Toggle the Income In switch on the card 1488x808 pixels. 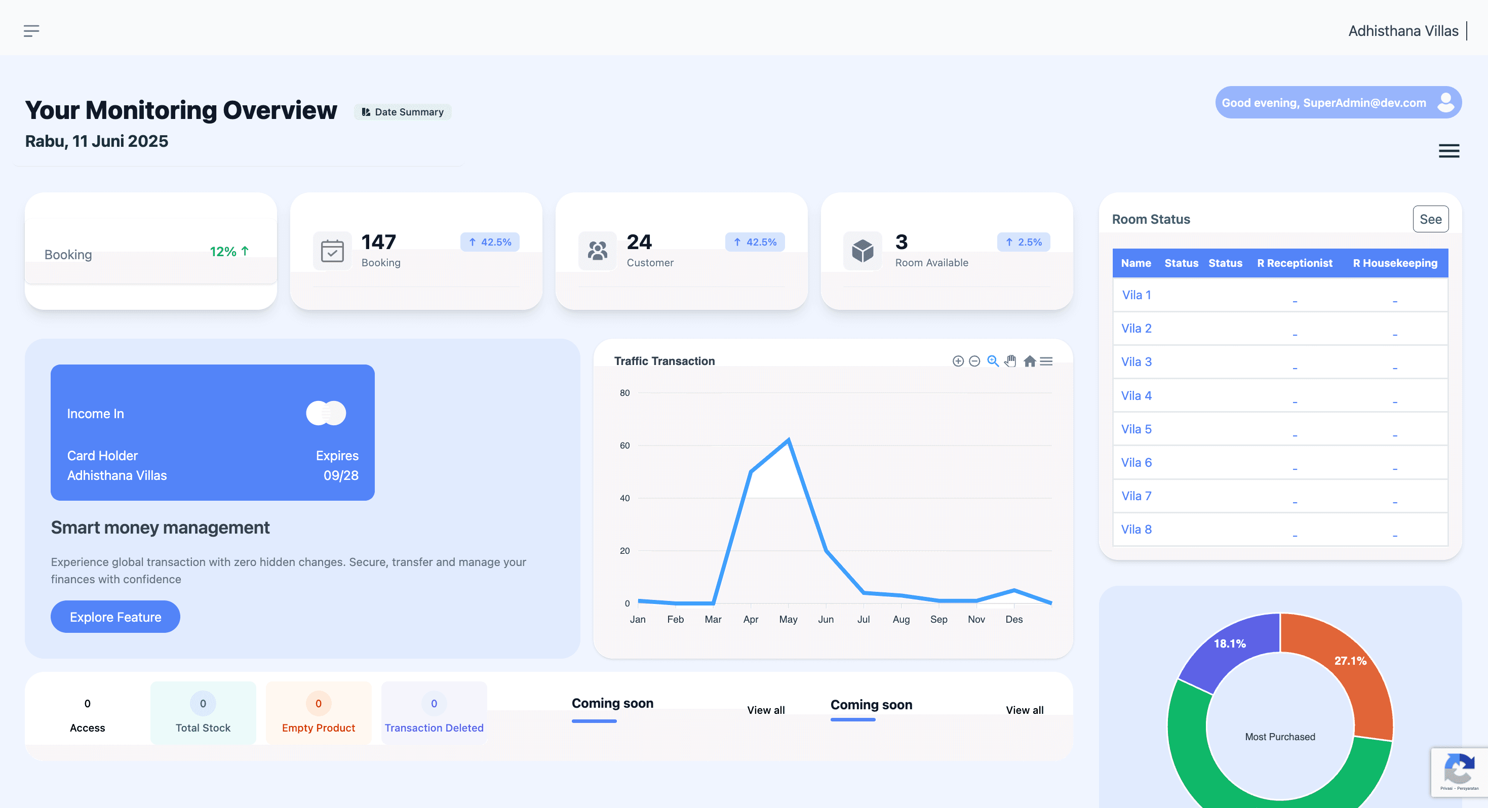pos(326,413)
